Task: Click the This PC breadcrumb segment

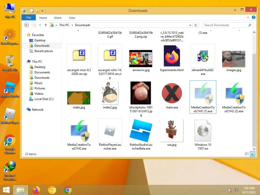Action: click(x=64, y=25)
